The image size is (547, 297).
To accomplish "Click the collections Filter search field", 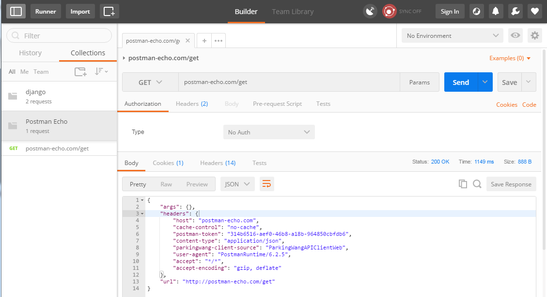I will point(59,35).
